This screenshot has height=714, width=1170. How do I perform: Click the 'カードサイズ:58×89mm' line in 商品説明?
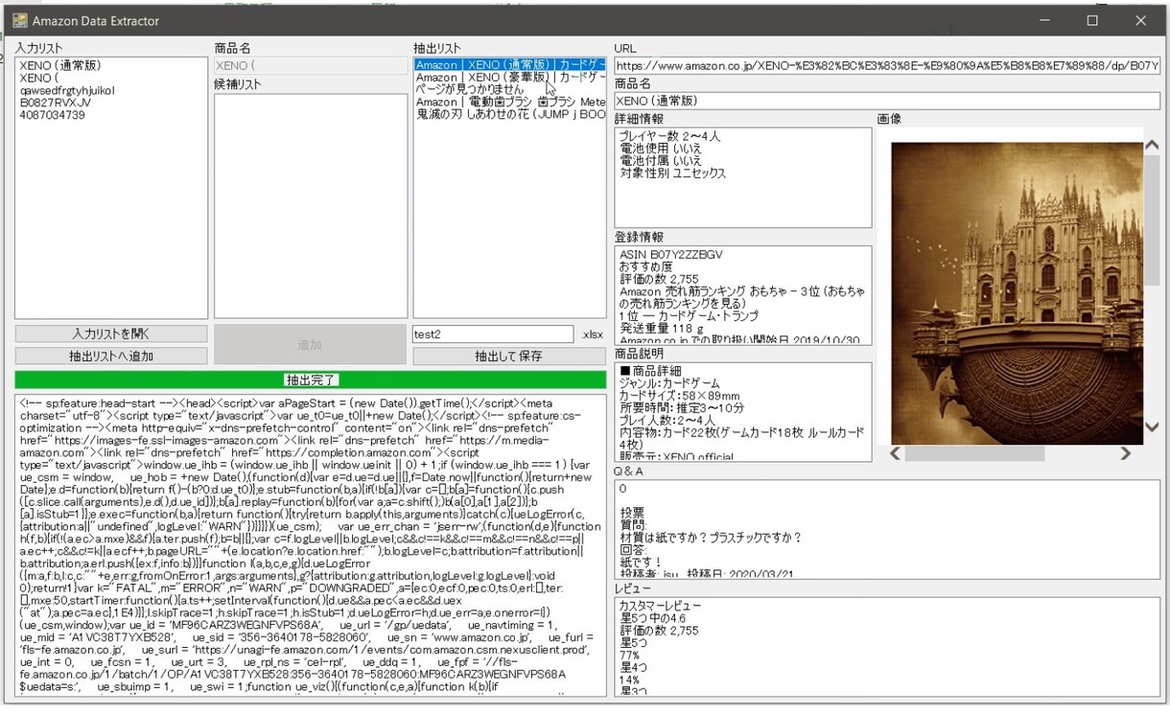coord(679,396)
